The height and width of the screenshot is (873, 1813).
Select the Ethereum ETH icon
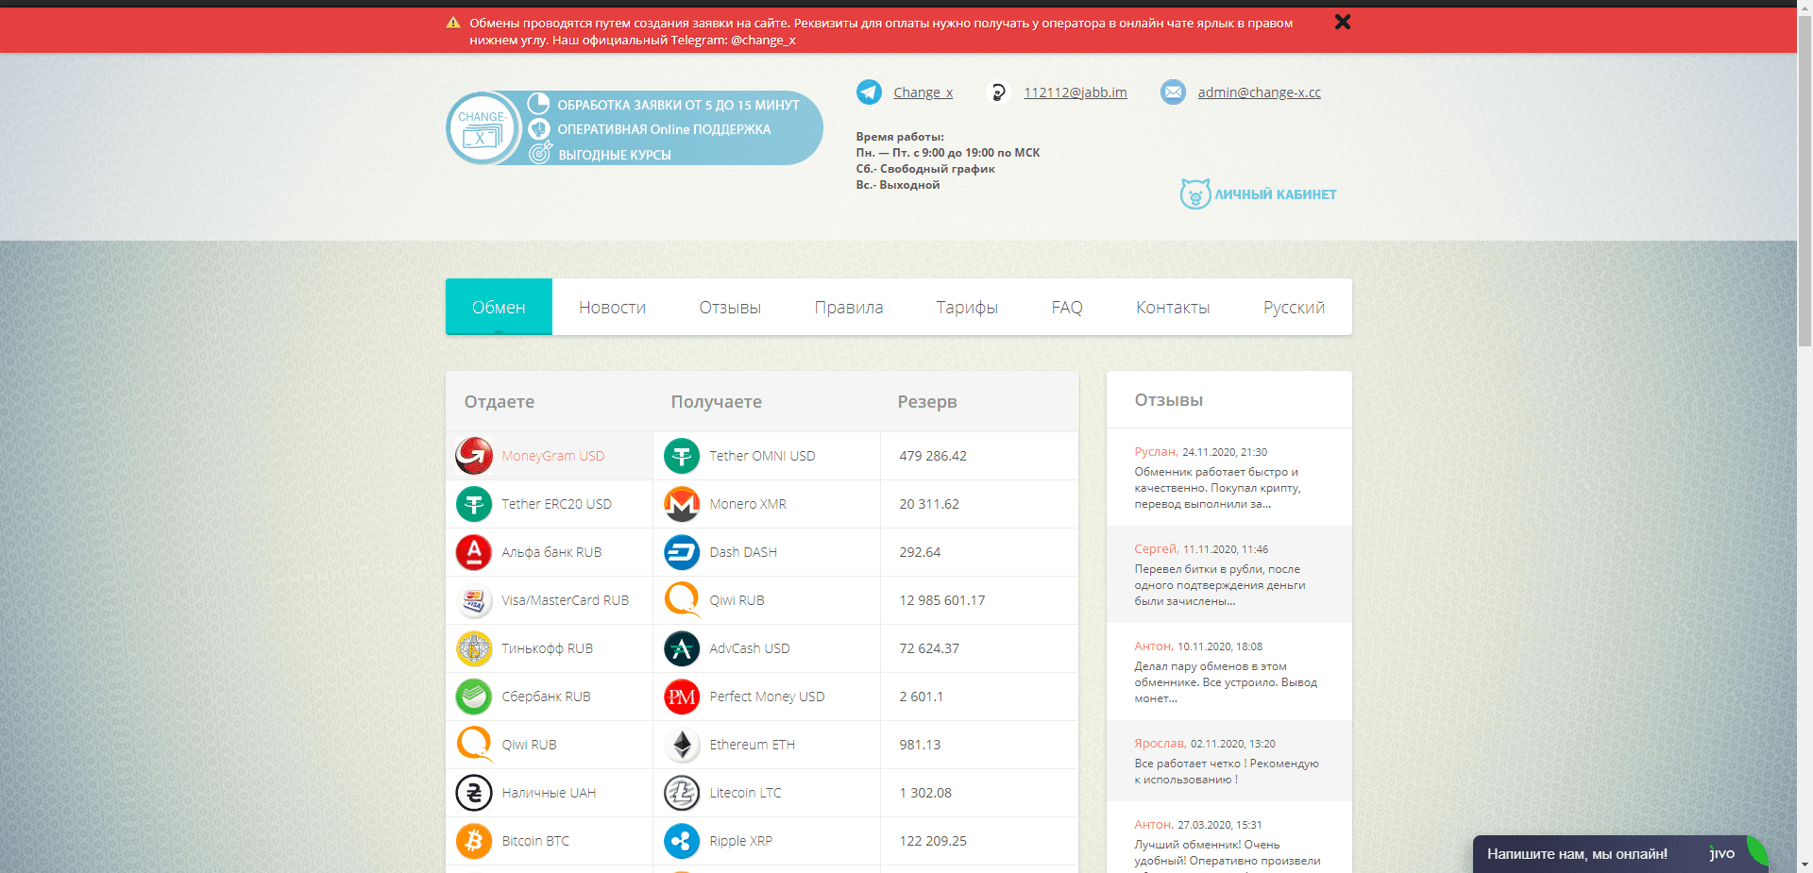681,745
